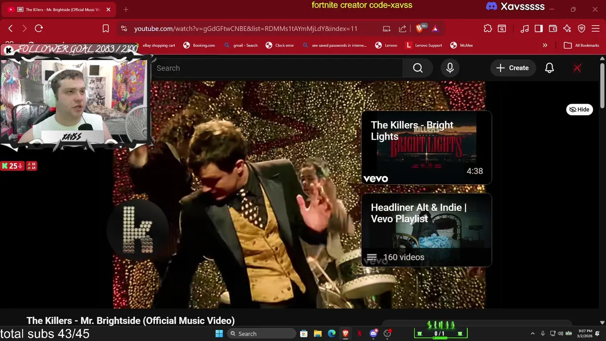
Task: Open File Explorer from the taskbar
Action: point(318,333)
